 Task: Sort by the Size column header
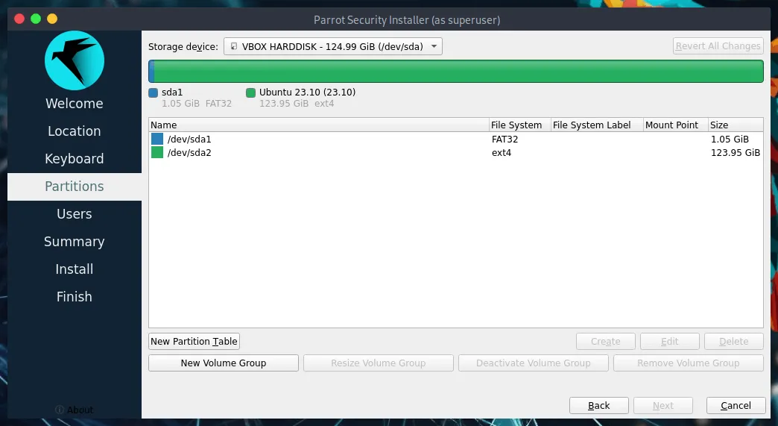(x=736, y=125)
